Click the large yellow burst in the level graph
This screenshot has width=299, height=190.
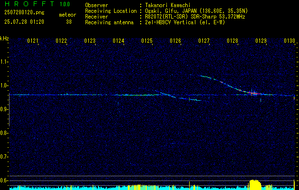pyautogui.click(x=255, y=184)
